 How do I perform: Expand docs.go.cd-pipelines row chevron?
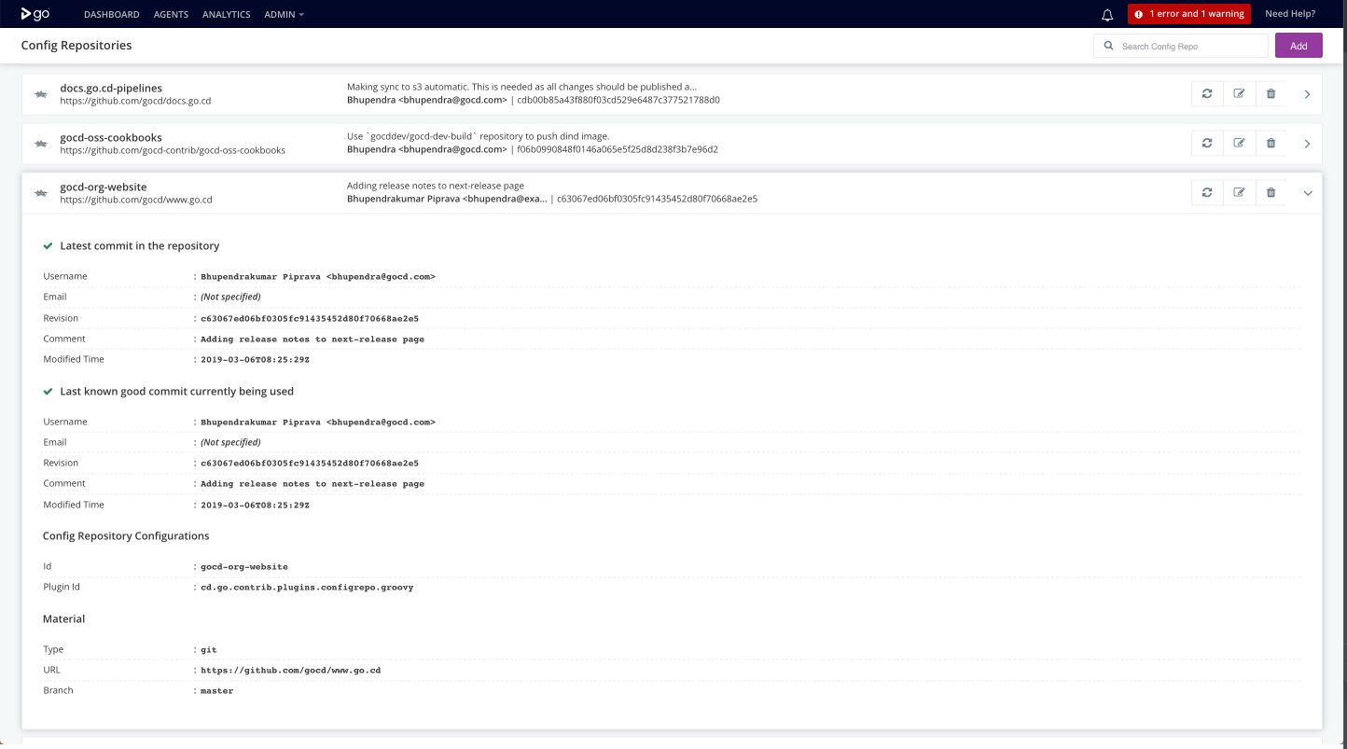click(x=1307, y=94)
